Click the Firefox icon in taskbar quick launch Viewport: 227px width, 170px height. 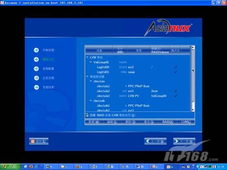click(31, 167)
